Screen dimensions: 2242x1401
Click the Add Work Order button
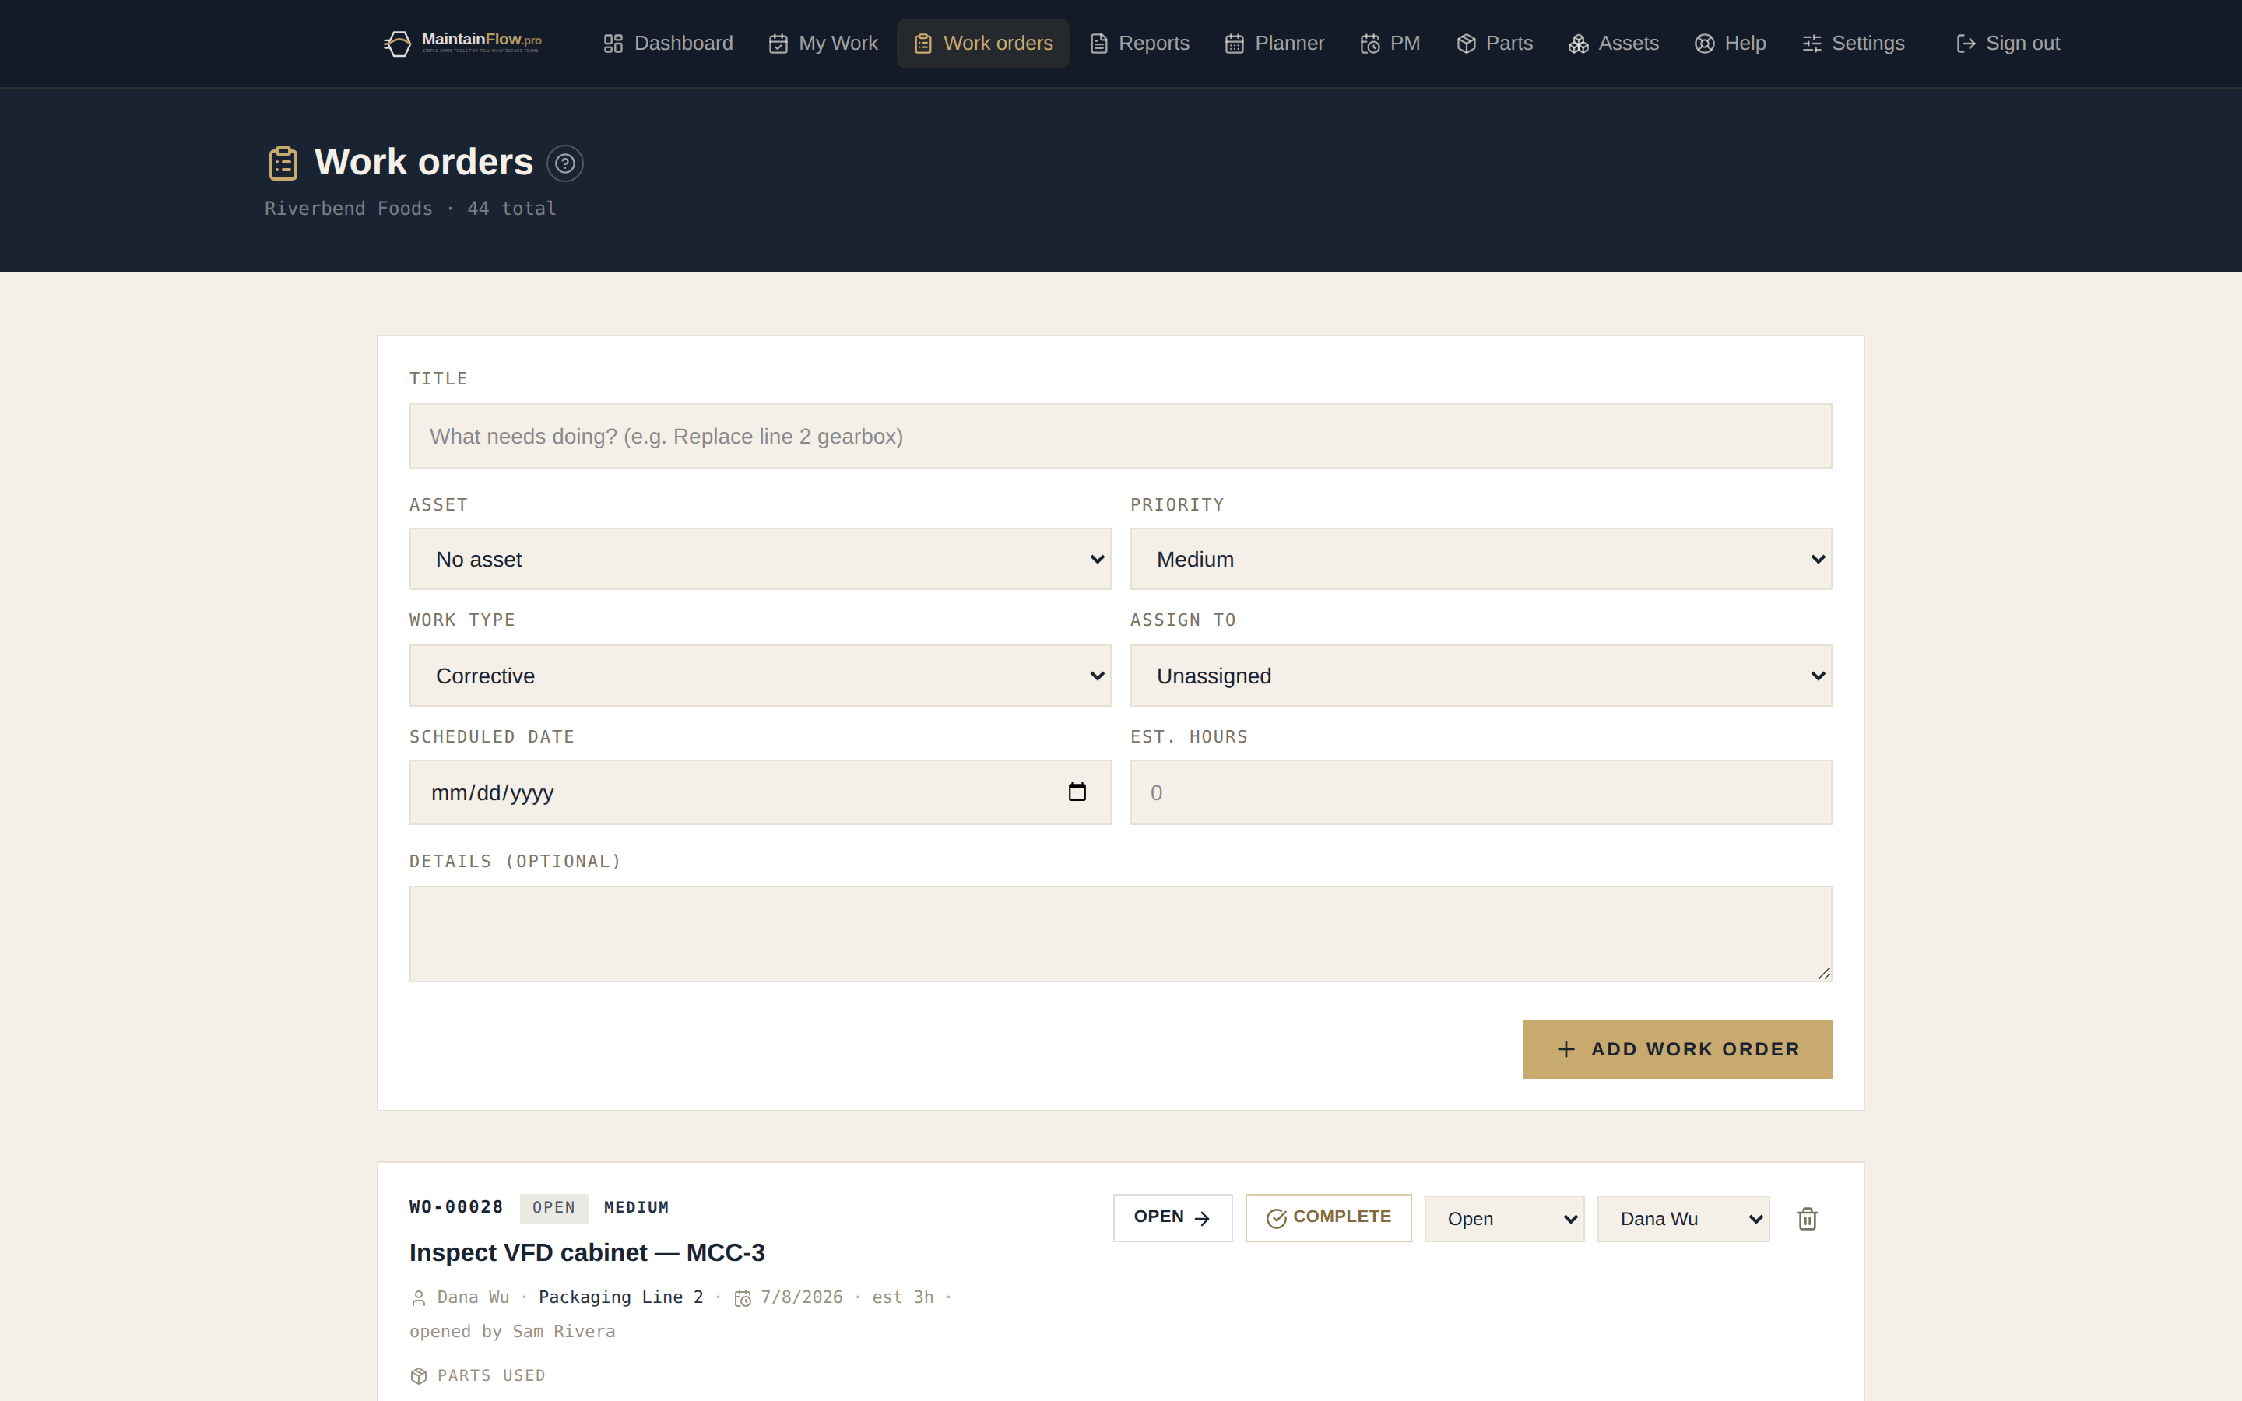coord(1677,1049)
